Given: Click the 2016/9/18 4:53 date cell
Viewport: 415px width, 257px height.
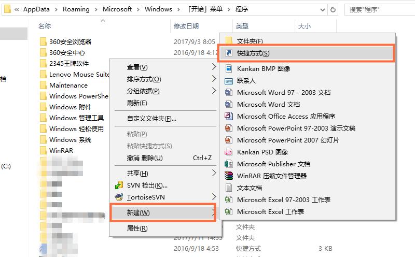Looking at the screenshot, I should tap(196, 249).
